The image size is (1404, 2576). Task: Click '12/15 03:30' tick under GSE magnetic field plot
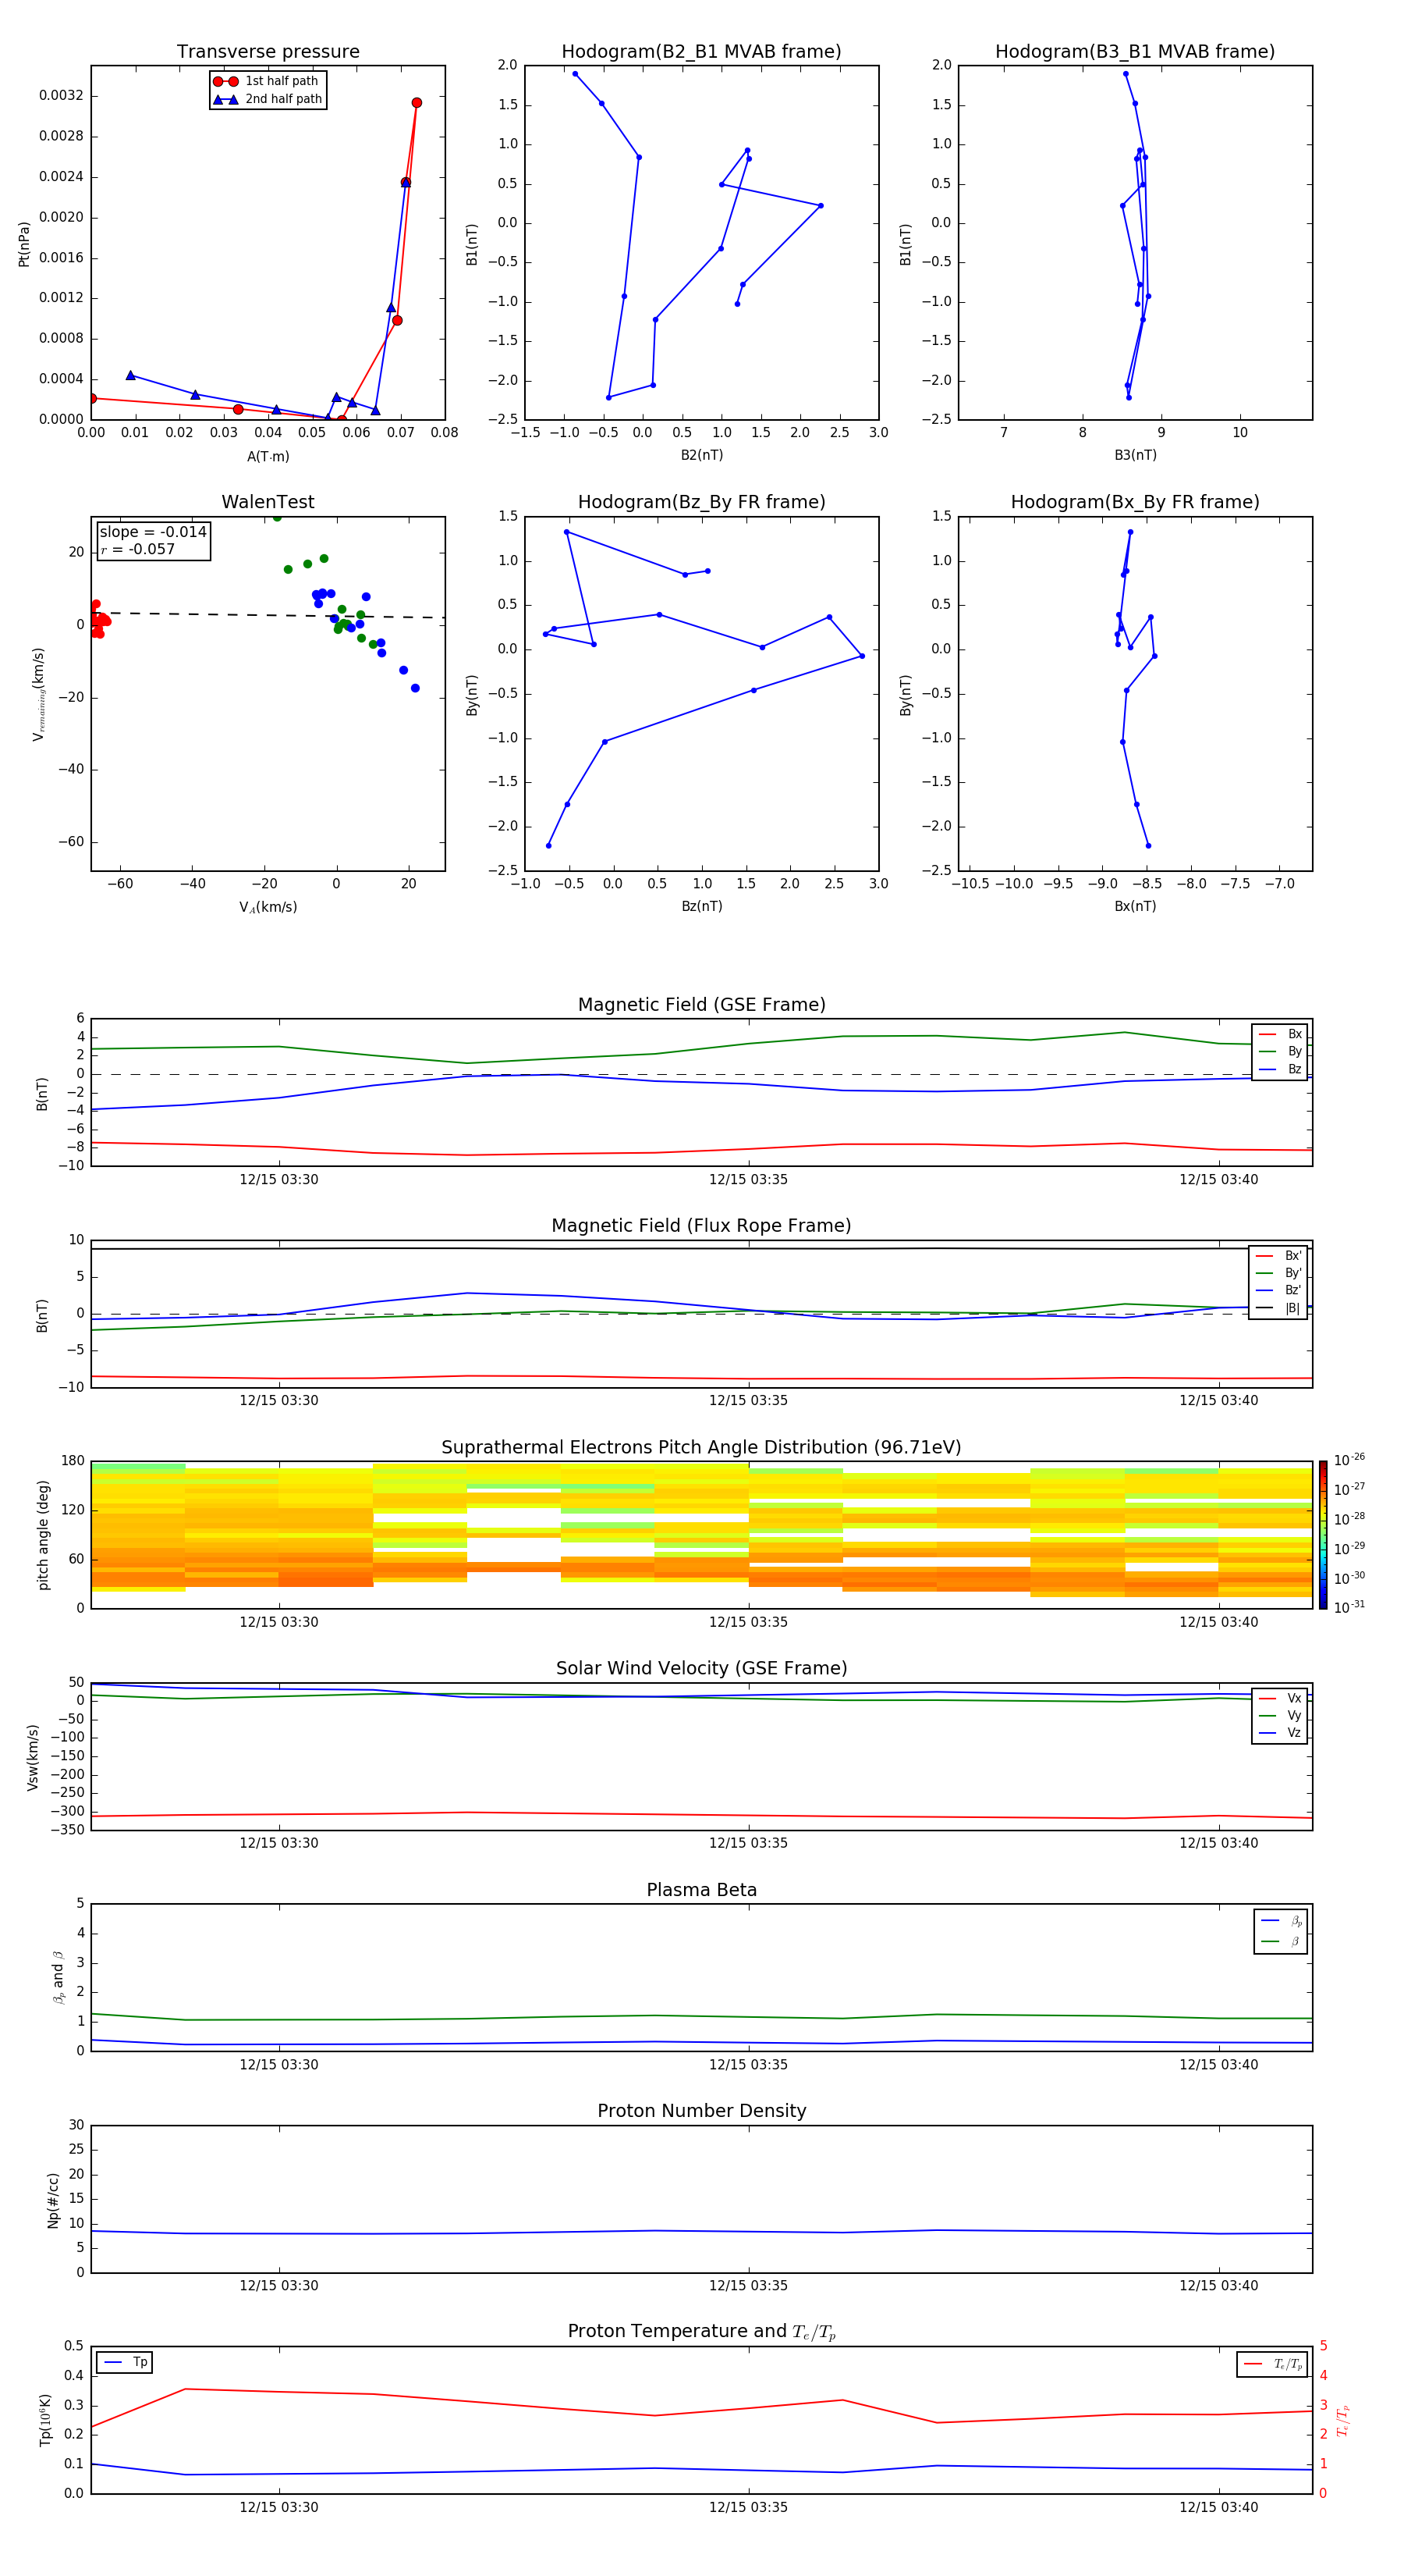pos(278,1179)
